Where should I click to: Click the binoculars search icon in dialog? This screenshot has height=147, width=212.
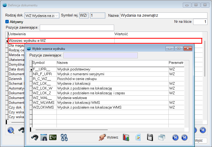pyautogui.click(x=35, y=137)
